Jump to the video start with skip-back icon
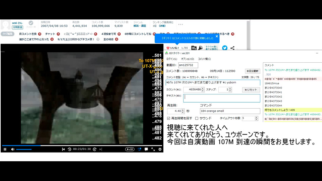This screenshot has height=181, width=322. pos(63,149)
